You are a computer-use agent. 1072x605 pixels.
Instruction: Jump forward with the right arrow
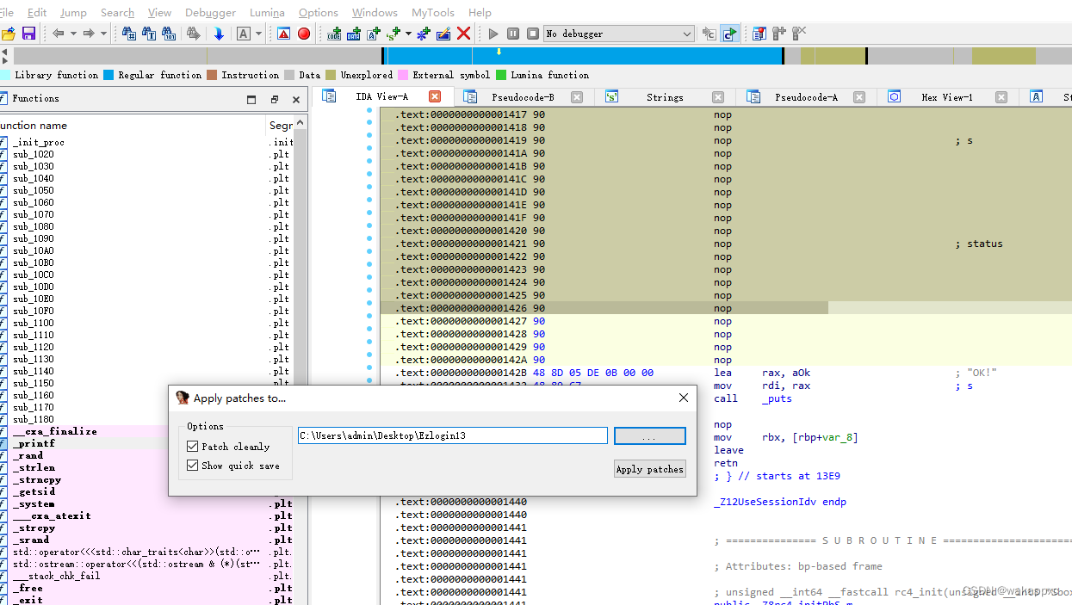click(x=89, y=34)
